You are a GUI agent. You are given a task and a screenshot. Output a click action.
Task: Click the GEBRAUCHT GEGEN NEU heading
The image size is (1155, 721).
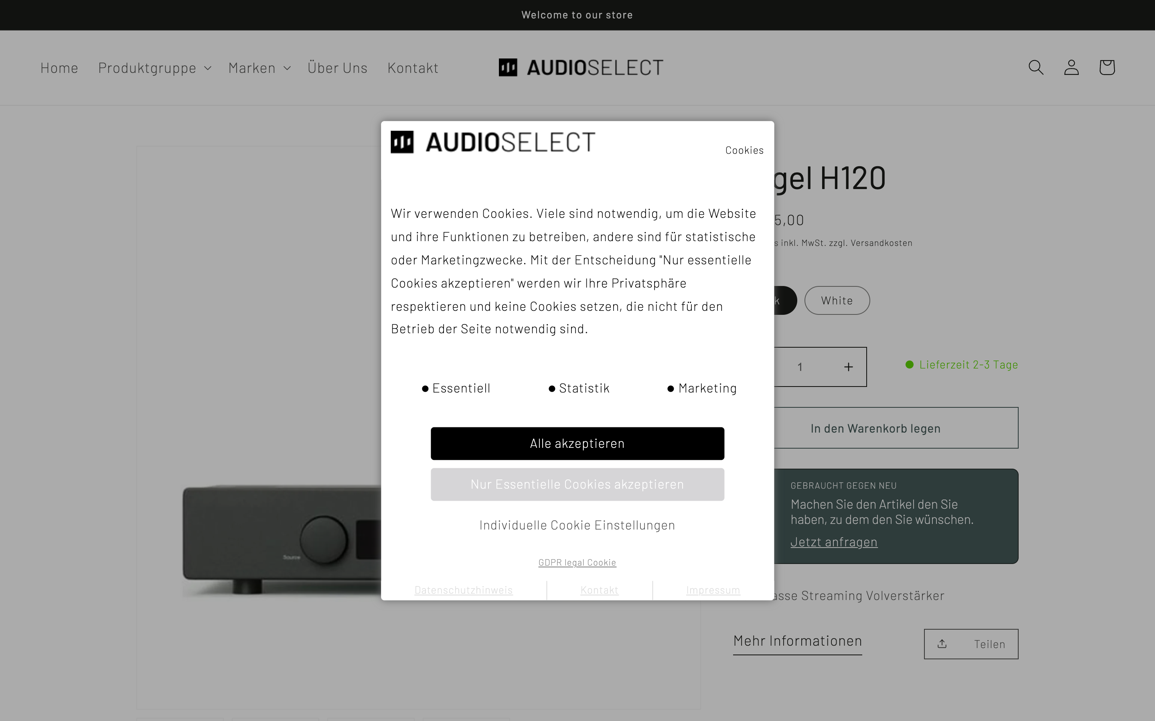[x=843, y=485]
